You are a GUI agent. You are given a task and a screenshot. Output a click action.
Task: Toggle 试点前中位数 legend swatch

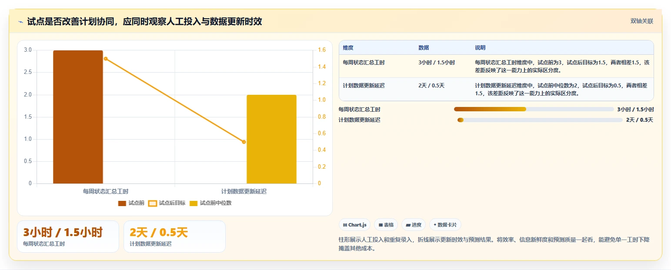tap(194, 203)
